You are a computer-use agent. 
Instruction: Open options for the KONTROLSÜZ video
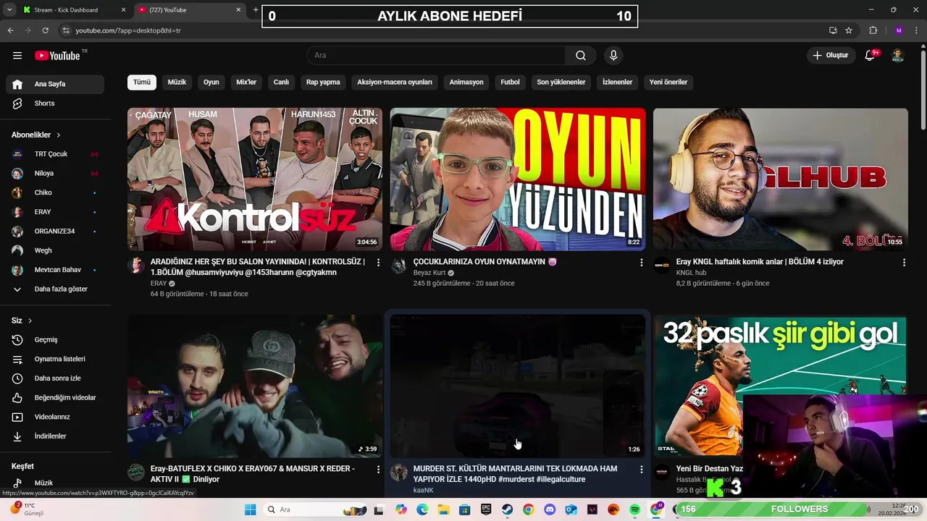pos(378,263)
